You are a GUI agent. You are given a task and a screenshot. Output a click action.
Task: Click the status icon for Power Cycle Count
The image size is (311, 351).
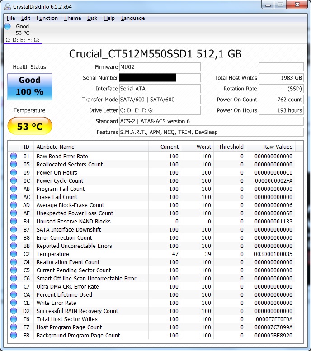tap(14, 180)
